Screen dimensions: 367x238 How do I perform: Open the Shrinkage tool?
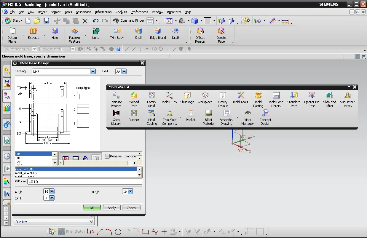click(x=187, y=98)
